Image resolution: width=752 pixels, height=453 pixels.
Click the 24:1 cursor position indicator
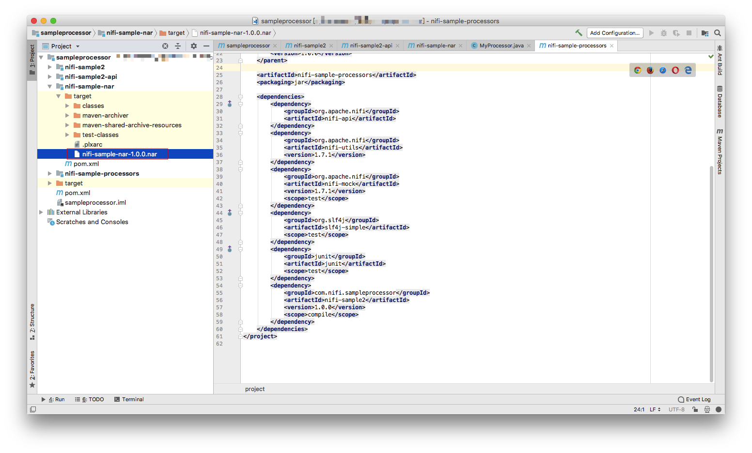point(639,409)
